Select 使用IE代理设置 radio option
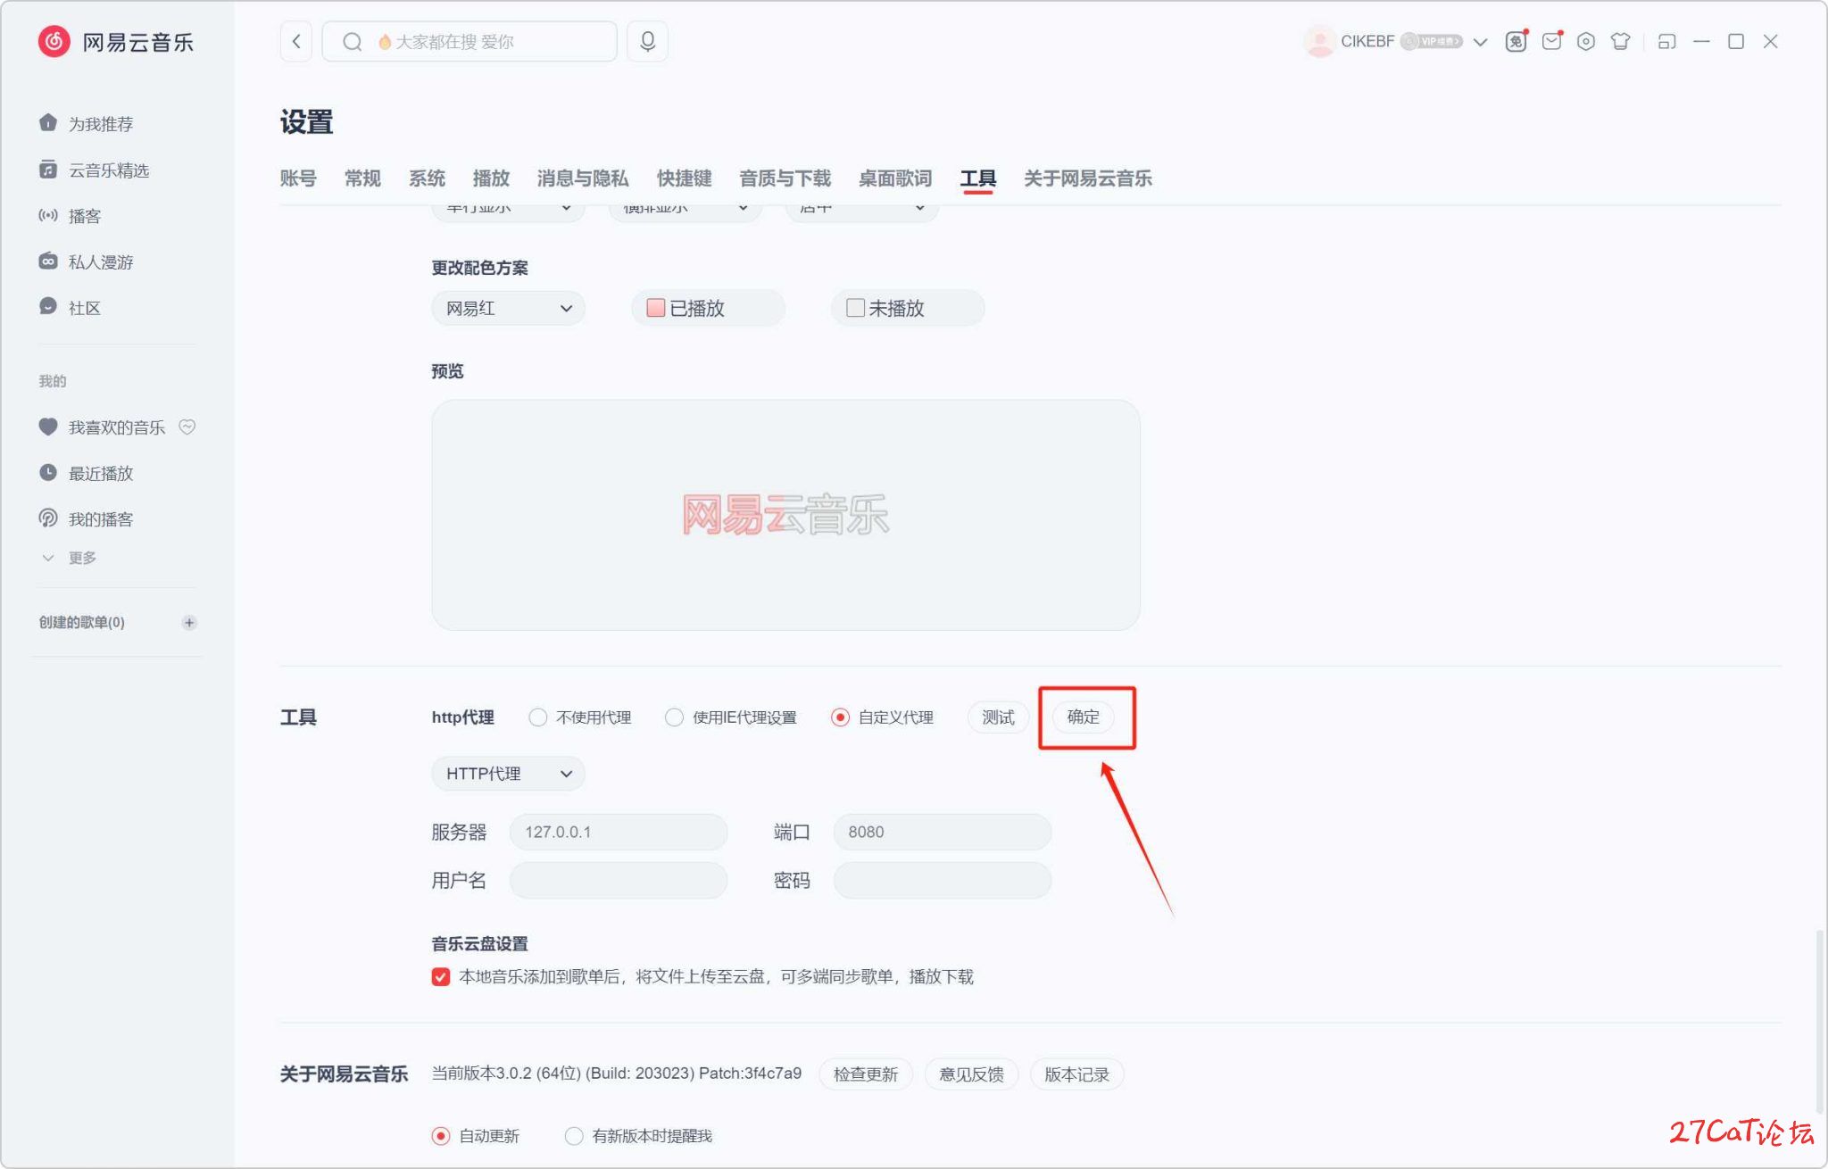The height and width of the screenshot is (1169, 1828). tap(674, 717)
